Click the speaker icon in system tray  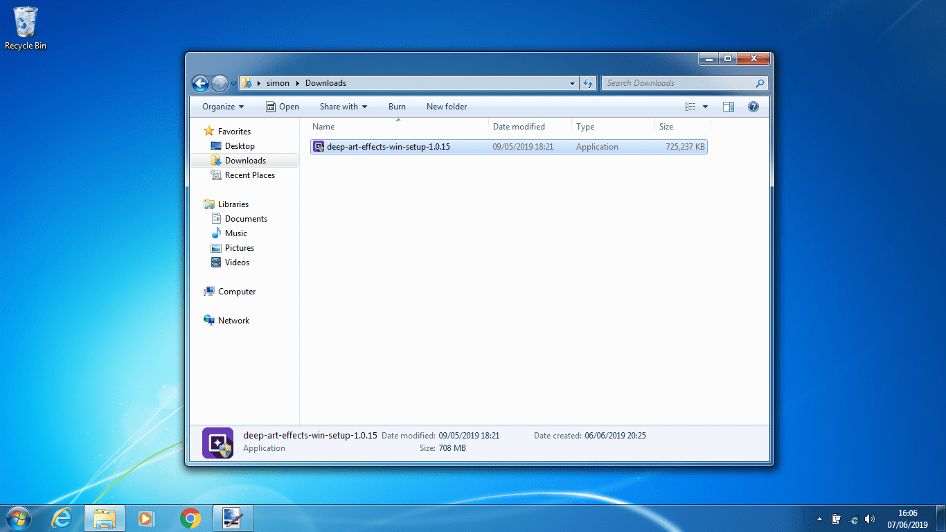[x=870, y=519]
